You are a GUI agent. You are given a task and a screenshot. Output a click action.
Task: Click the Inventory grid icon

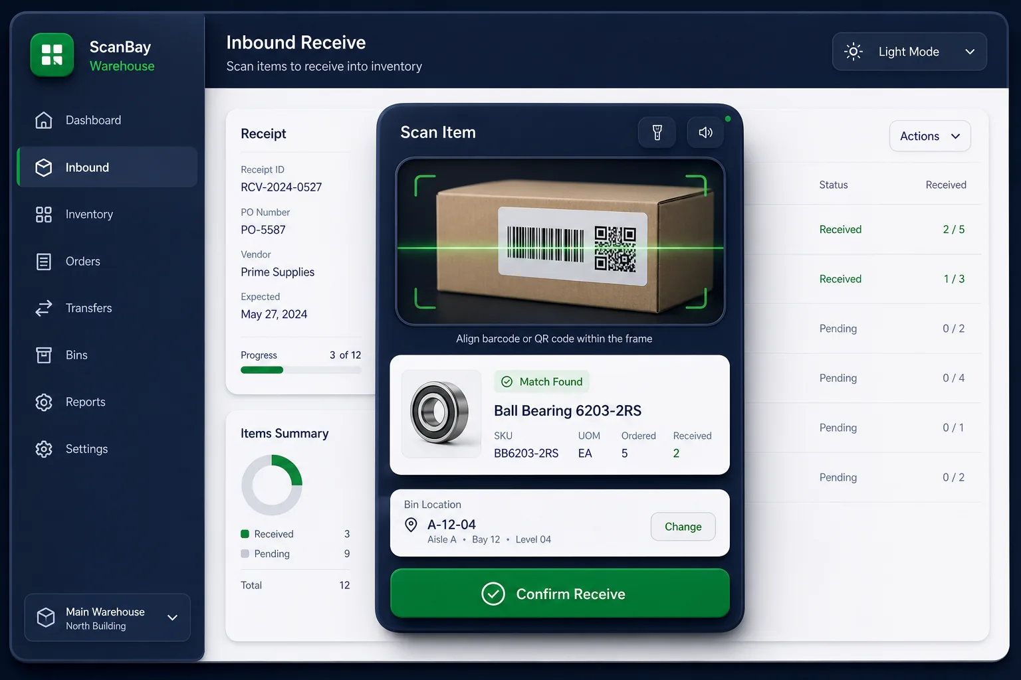pos(44,214)
